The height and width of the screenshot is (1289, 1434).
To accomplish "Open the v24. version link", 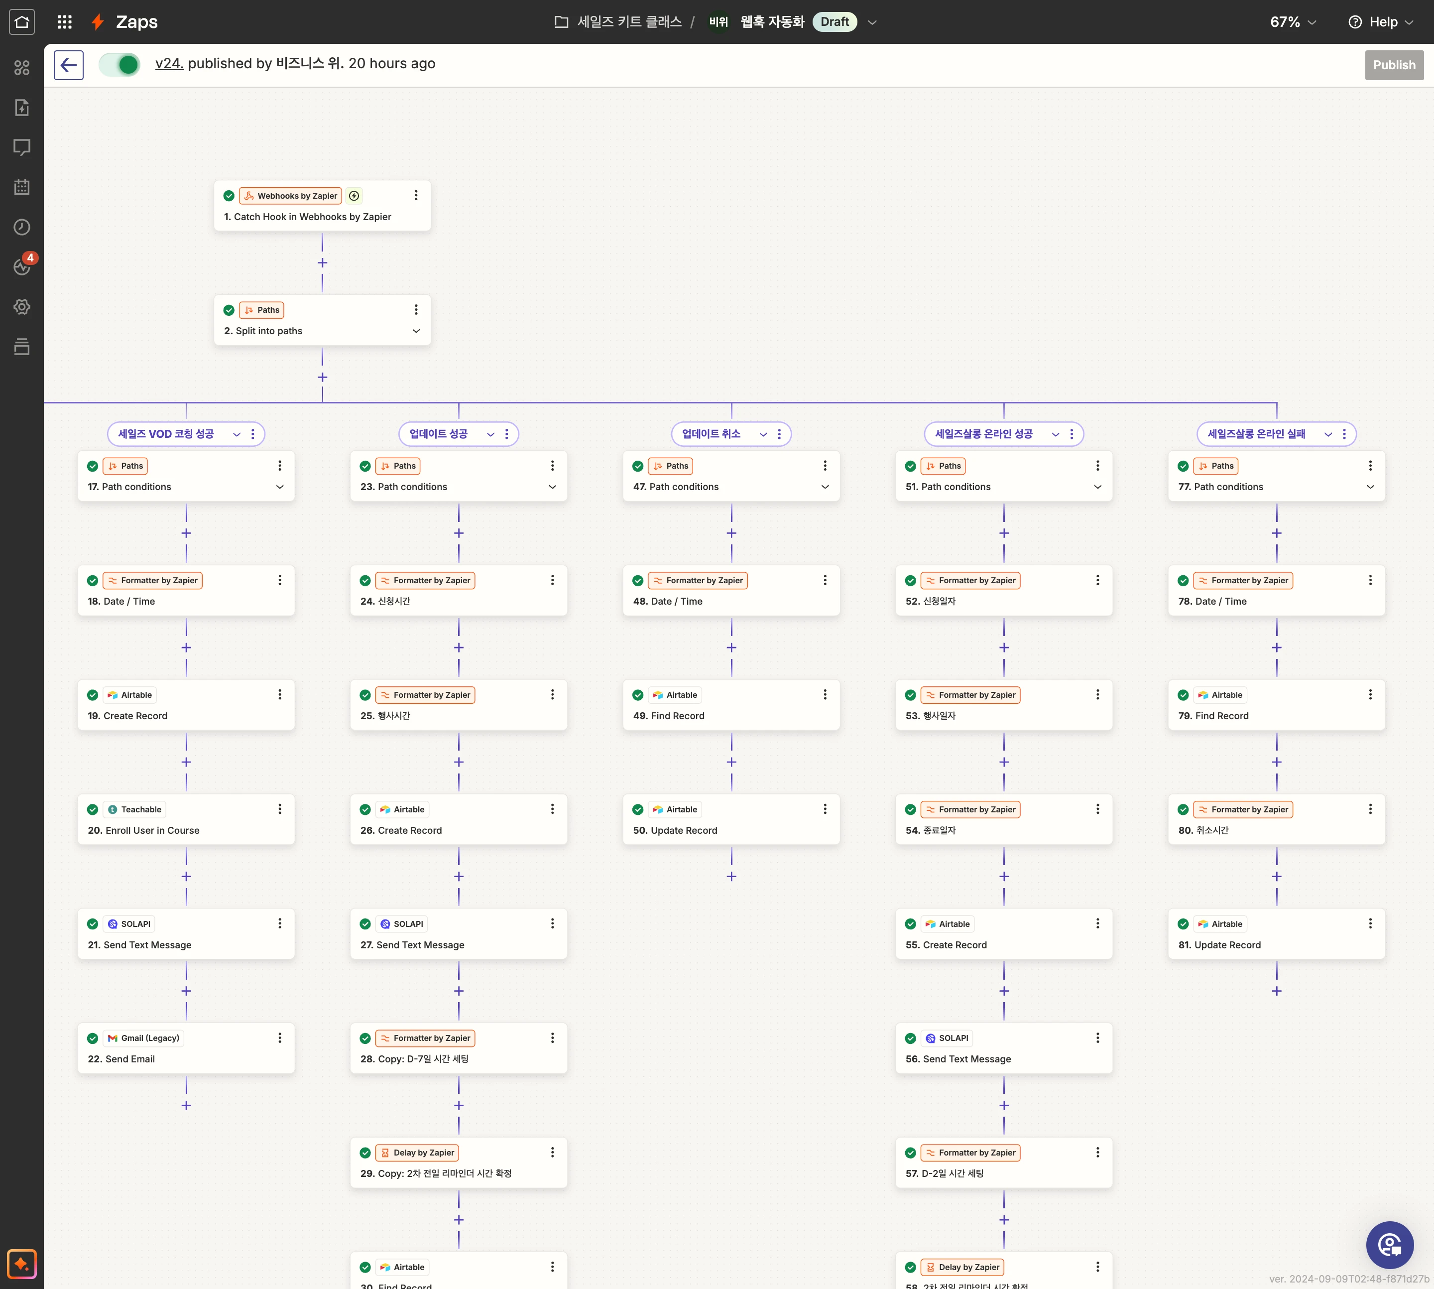I will [169, 64].
